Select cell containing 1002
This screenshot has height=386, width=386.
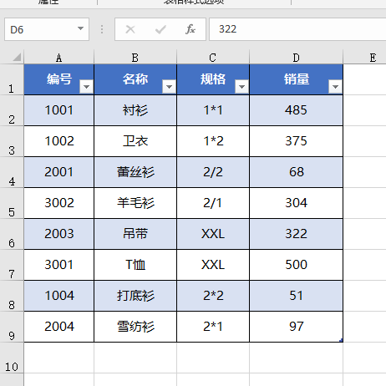[x=59, y=141]
